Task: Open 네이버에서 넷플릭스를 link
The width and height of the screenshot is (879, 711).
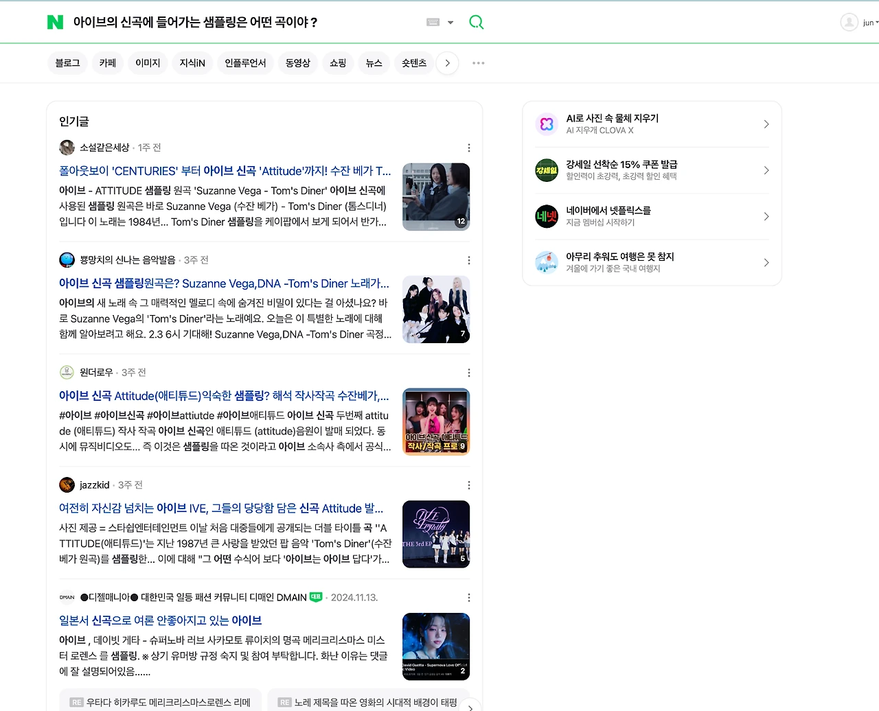Action: coord(608,211)
